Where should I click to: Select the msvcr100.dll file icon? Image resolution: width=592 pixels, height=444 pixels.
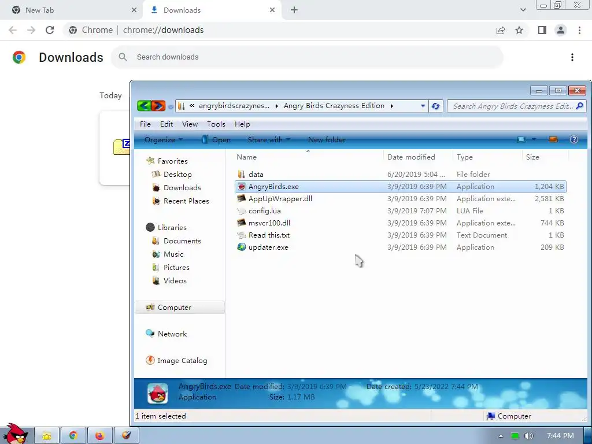click(242, 223)
